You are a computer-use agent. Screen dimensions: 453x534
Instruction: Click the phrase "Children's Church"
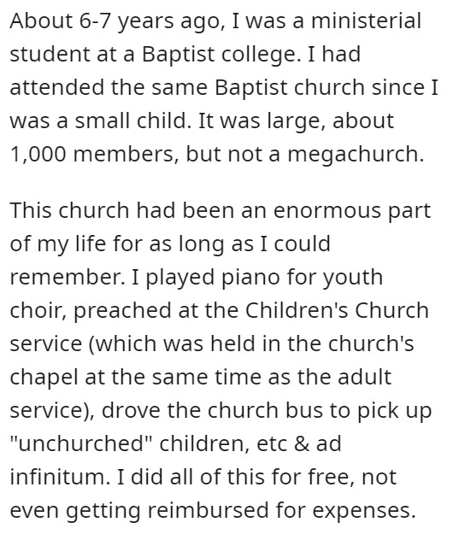pyautogui.click(x=337, y=310)
